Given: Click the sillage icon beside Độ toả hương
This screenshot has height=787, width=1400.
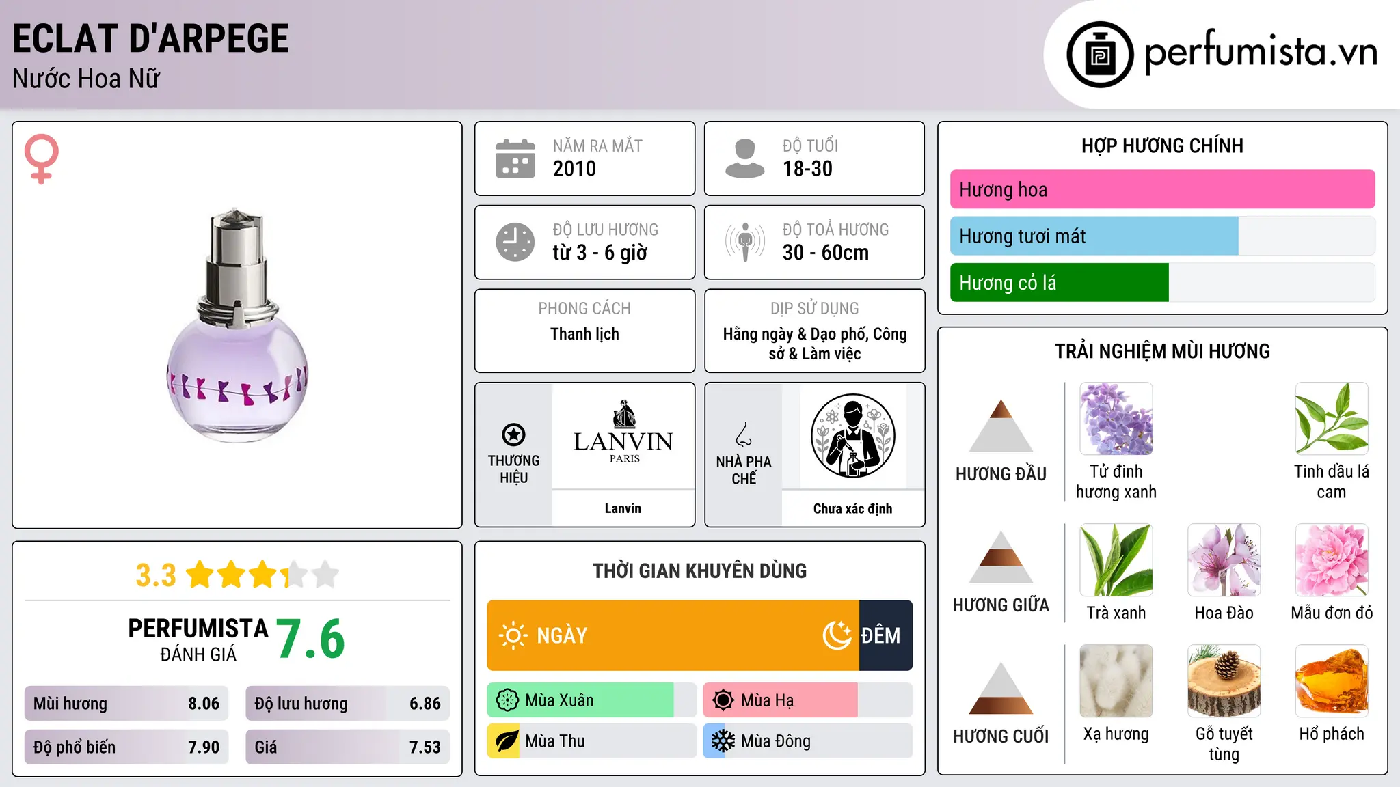Looking at the screenshot, I should (x=744, y=242).
